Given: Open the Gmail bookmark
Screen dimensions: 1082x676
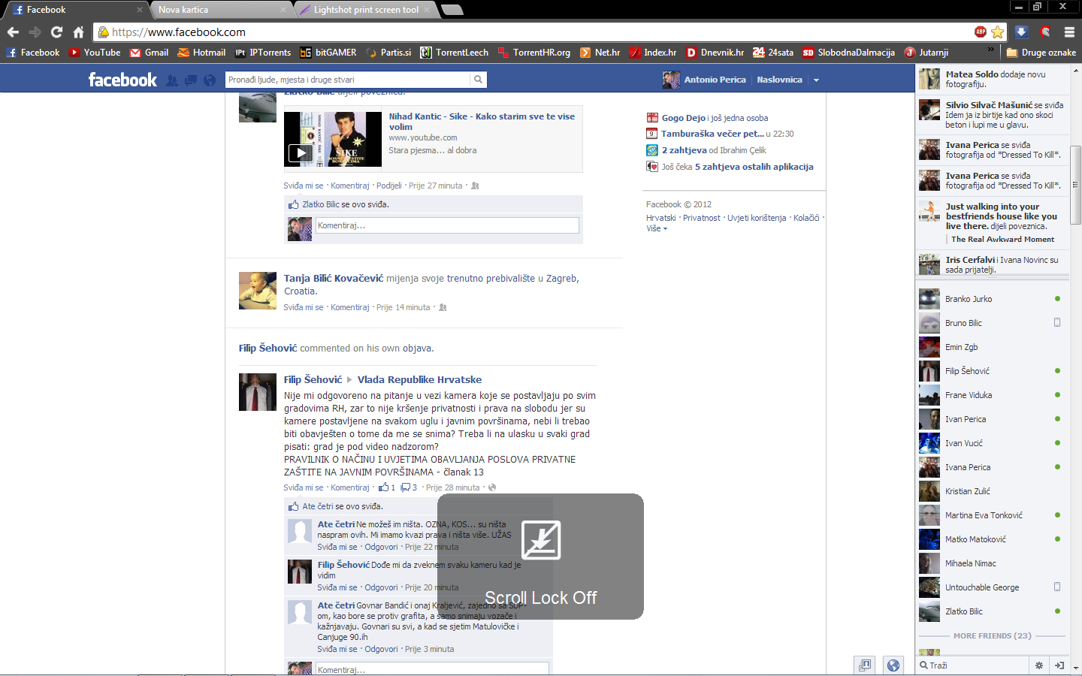Looking at the screenshot, I should pos(149,53).
